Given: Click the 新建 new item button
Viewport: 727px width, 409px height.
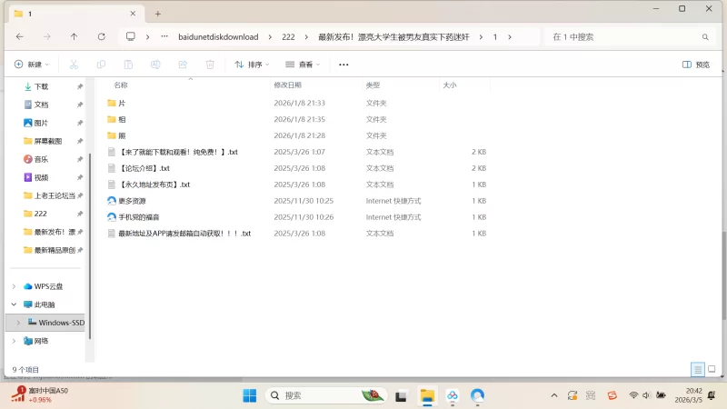Looking at the screenshot, I should pyautogui.click(x=31, y=65).
